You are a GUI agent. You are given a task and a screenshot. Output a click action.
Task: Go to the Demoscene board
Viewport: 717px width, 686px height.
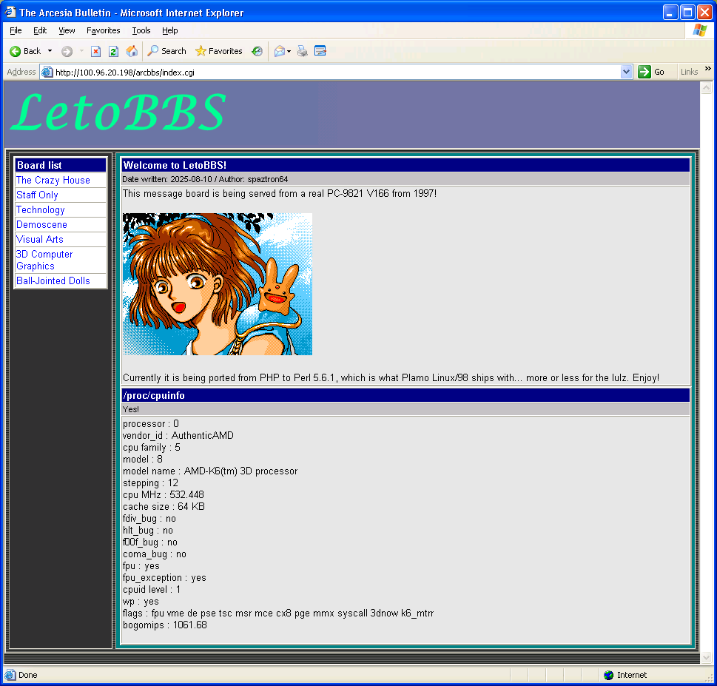point(41,224)
